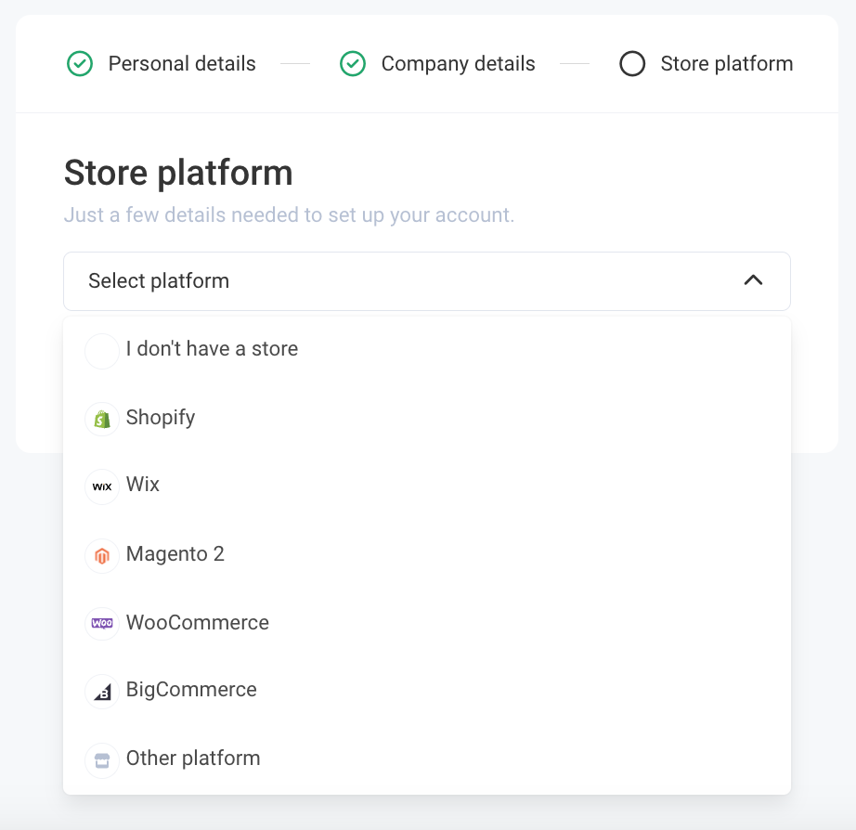Click the blank icon beside I don't have a store
This screenshot has height=830, width=856.
(102, 351)
